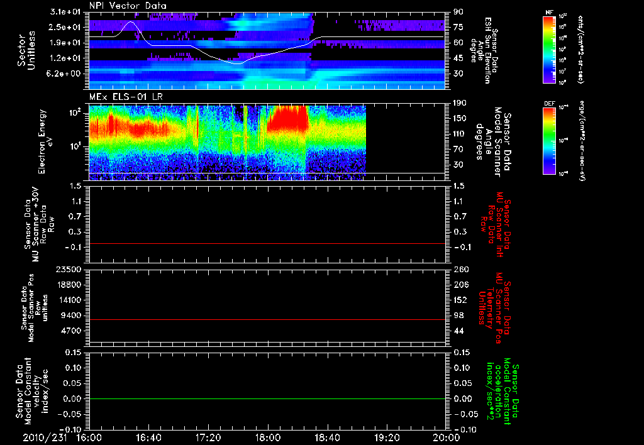Select the "NF" label above the color bar
This screenshot has height=445, width=644.
(549, 13)
